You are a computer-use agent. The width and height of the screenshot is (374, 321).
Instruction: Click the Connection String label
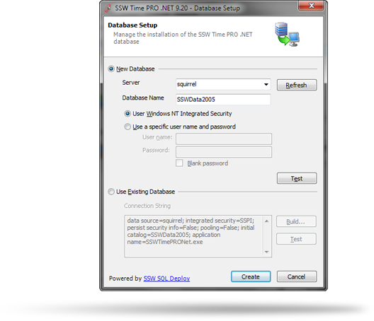pyautogui.click(x=147, y=206)
